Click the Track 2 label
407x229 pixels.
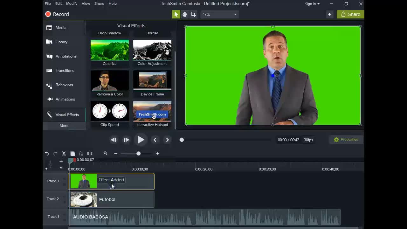[x=53, y=199]
